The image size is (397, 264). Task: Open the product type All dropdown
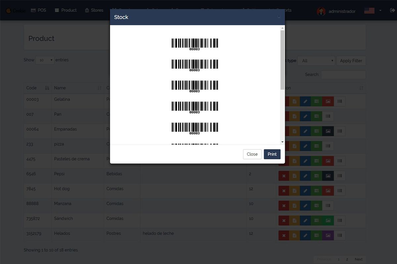pos(317,61)
